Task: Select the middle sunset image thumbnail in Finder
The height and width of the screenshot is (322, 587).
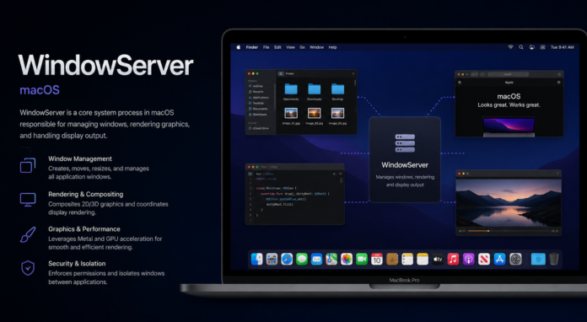Action: [x=315, y=113]
